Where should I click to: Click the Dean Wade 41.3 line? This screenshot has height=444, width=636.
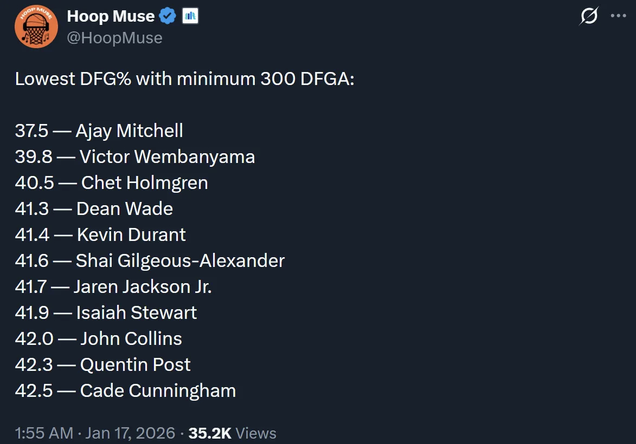pos(94,208)
